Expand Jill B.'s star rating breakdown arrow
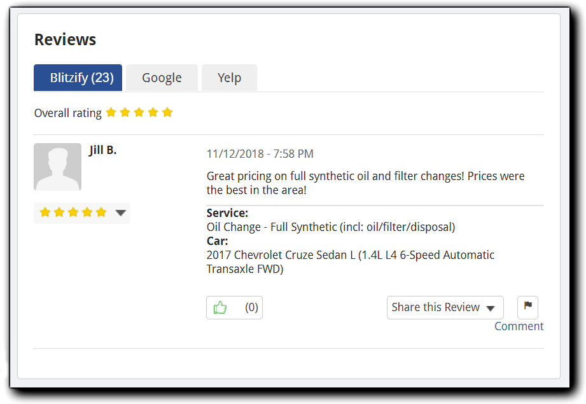 121,213
